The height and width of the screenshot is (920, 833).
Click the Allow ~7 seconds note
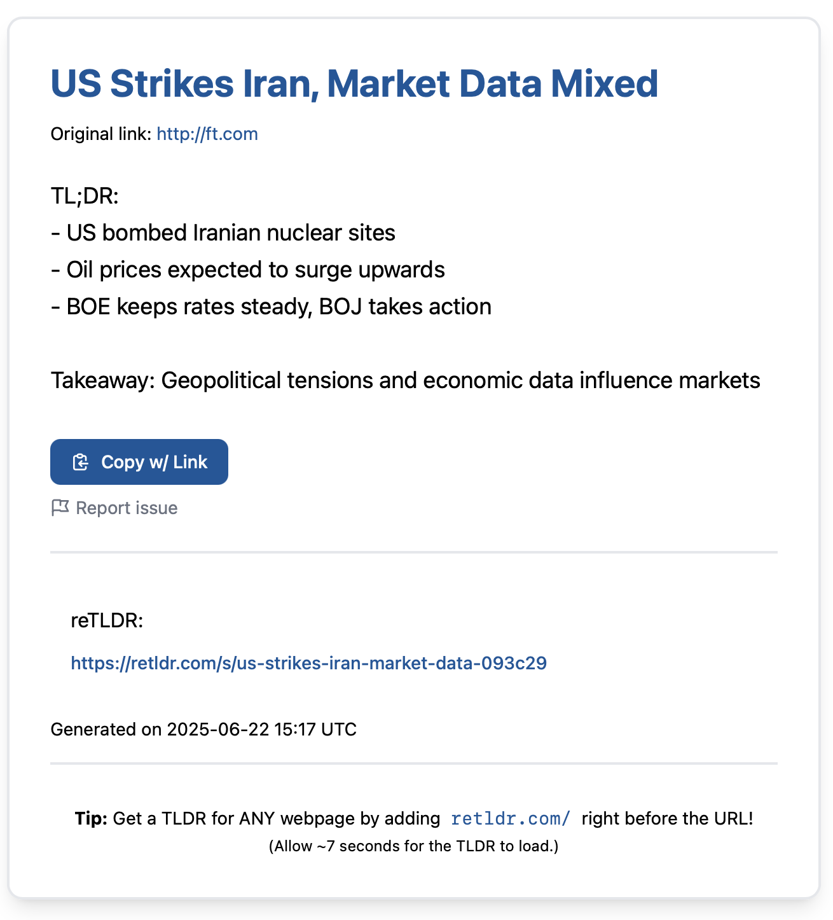[414, 846]
